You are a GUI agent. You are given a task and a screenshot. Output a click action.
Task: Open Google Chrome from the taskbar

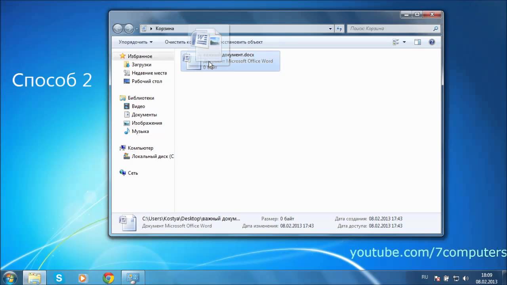(x=108, y=278)
